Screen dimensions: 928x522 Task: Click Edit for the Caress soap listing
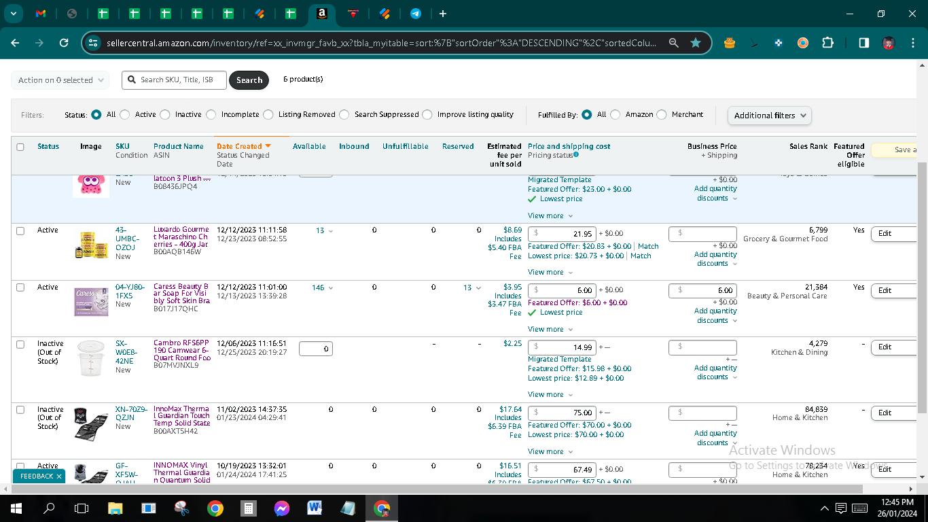pyautogui.click(x=893, y=291)
